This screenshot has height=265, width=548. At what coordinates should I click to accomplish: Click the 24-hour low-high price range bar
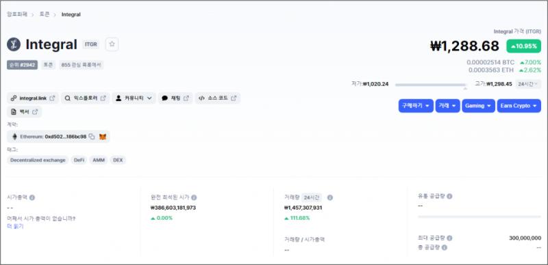tap(432, 85)
